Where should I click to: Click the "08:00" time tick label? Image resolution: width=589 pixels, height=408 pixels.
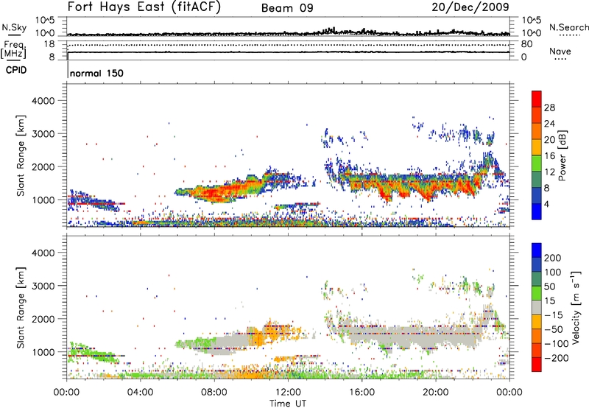click(x=214, y=393)
